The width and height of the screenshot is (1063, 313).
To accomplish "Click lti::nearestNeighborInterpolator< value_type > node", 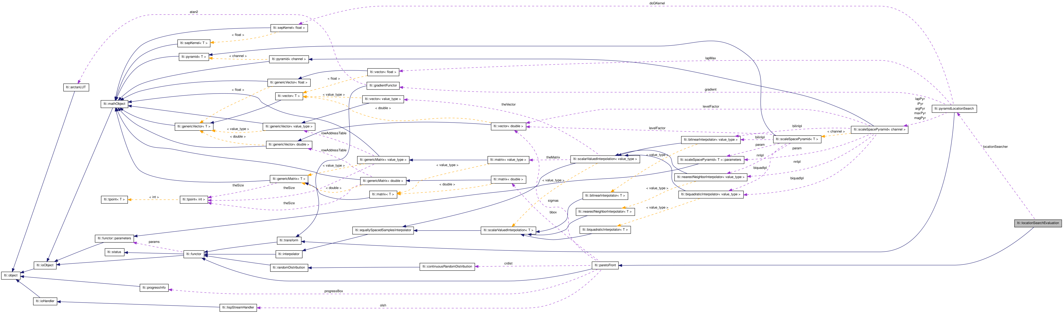I will 711,177.
